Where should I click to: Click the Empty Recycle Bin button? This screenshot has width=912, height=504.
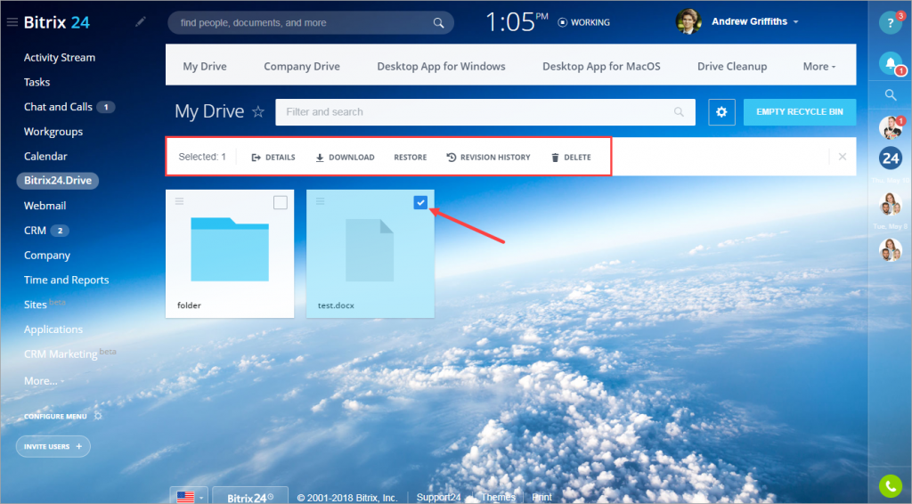(x=800, y=112)
